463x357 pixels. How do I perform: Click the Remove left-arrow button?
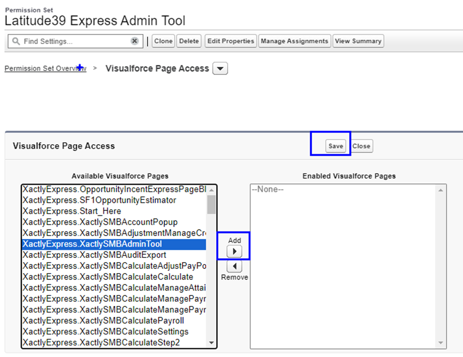click(x=235, y=266)
